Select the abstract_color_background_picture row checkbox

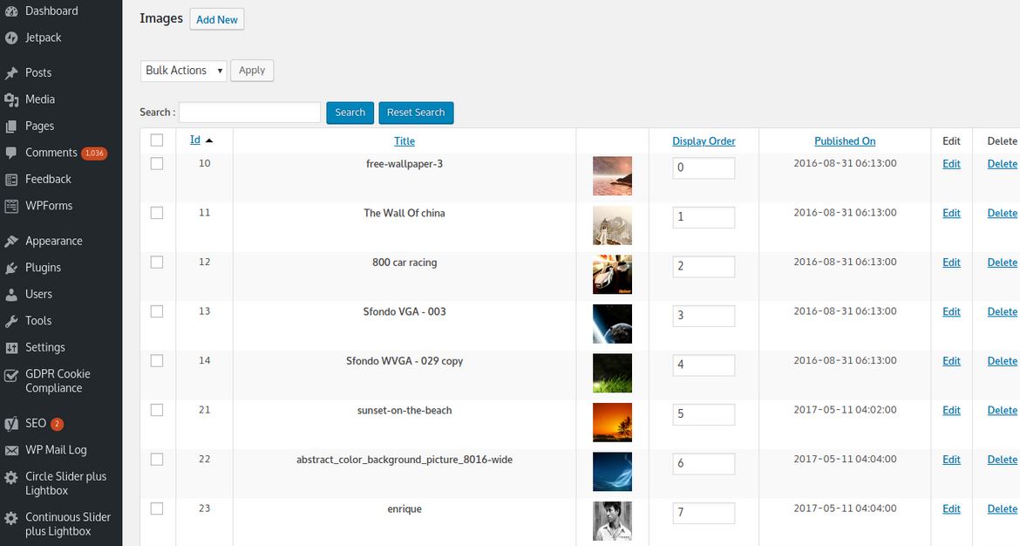(x=157, y=460)
